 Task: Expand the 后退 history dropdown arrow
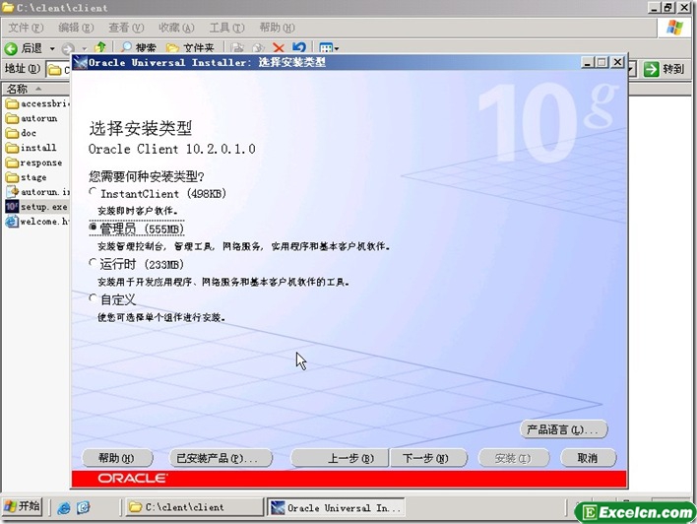pos(52,48)
